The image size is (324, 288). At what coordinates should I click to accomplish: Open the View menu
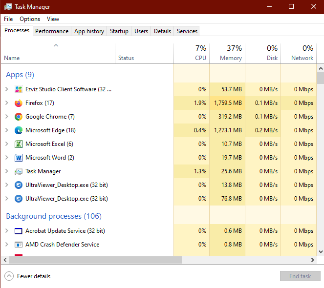point(53,19)
